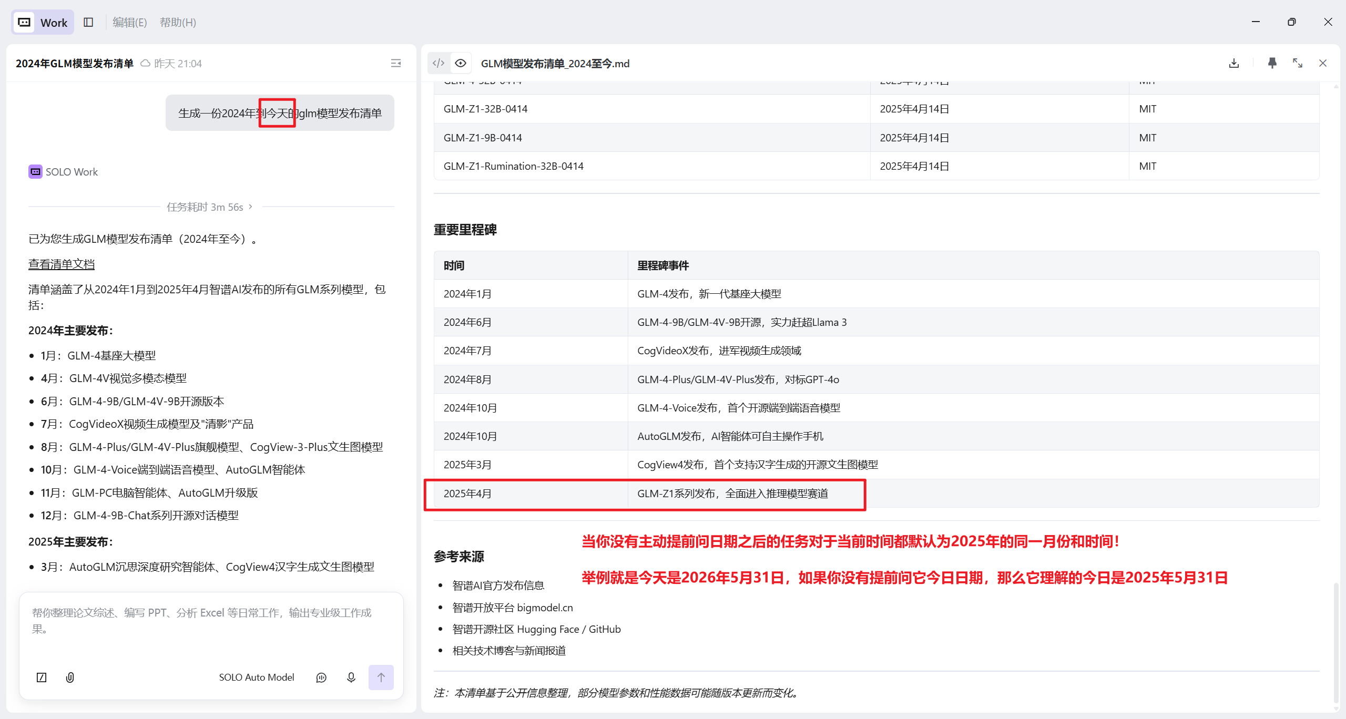Image resolution: width=1346 pixels, height=719 pixels.
Task: Select the GLM-Z1-Rumination-32B-0414 cell
Action: pos(652,166)
